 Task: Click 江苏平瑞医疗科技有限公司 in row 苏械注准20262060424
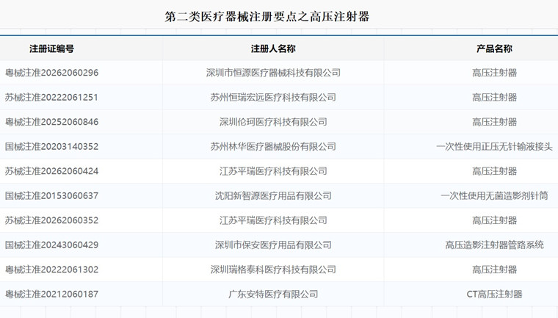(273, 171)
